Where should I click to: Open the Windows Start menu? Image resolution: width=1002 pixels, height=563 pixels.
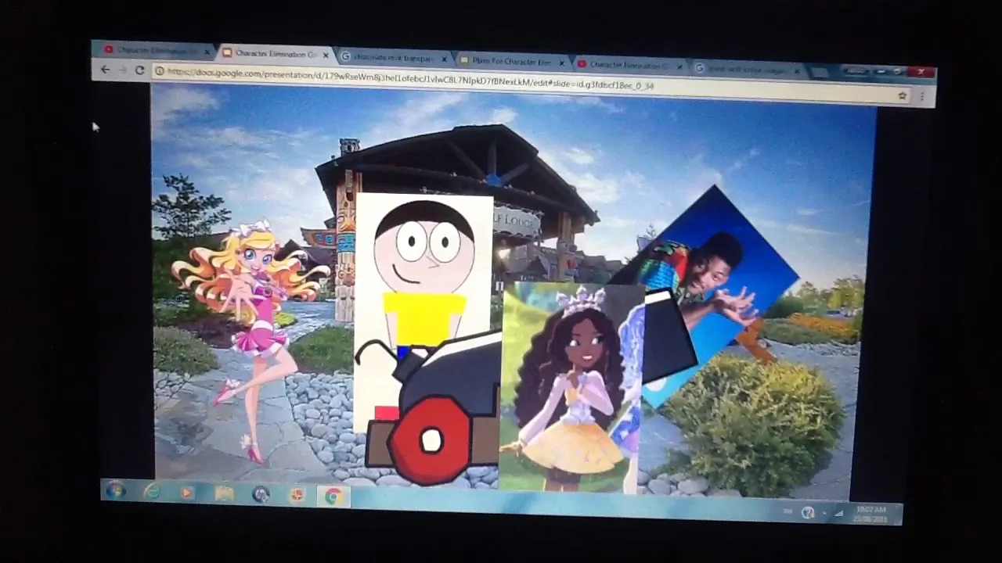(116, 490)
